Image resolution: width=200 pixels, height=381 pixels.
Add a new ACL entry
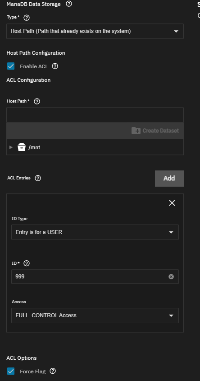click(x=169, y=179)
